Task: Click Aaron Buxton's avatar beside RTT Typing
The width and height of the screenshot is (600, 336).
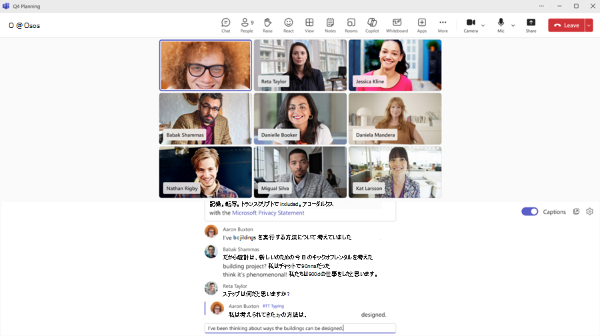Action: pyautogui.click(x=217, y=308)
